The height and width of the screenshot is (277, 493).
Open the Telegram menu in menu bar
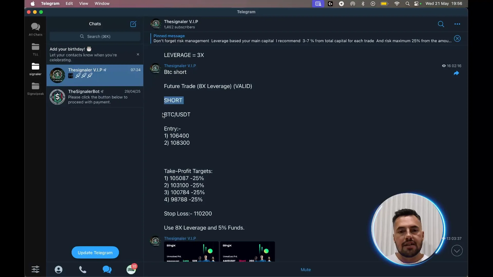[x=50, y=4]
